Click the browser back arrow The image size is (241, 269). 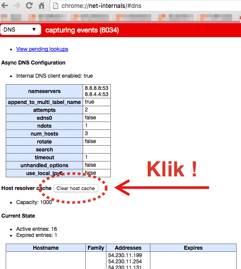[x=5, y=6]
